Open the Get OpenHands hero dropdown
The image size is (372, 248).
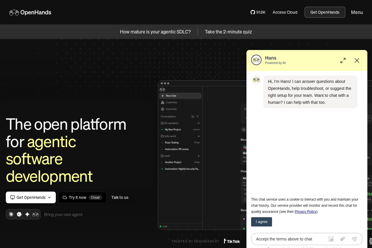(x=31, y=197)
